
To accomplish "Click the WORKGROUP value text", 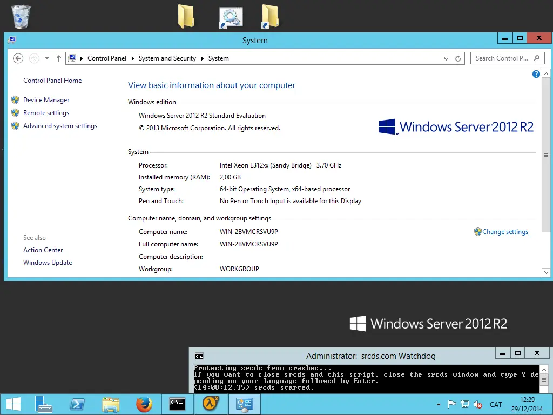I will (239, 269).
